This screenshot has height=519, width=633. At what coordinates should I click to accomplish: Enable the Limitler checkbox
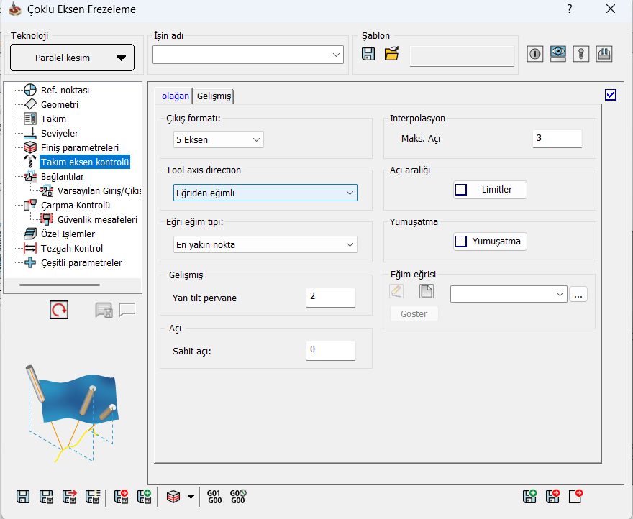[x=462, y=190]
